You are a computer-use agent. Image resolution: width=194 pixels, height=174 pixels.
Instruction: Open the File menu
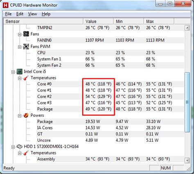8,14
